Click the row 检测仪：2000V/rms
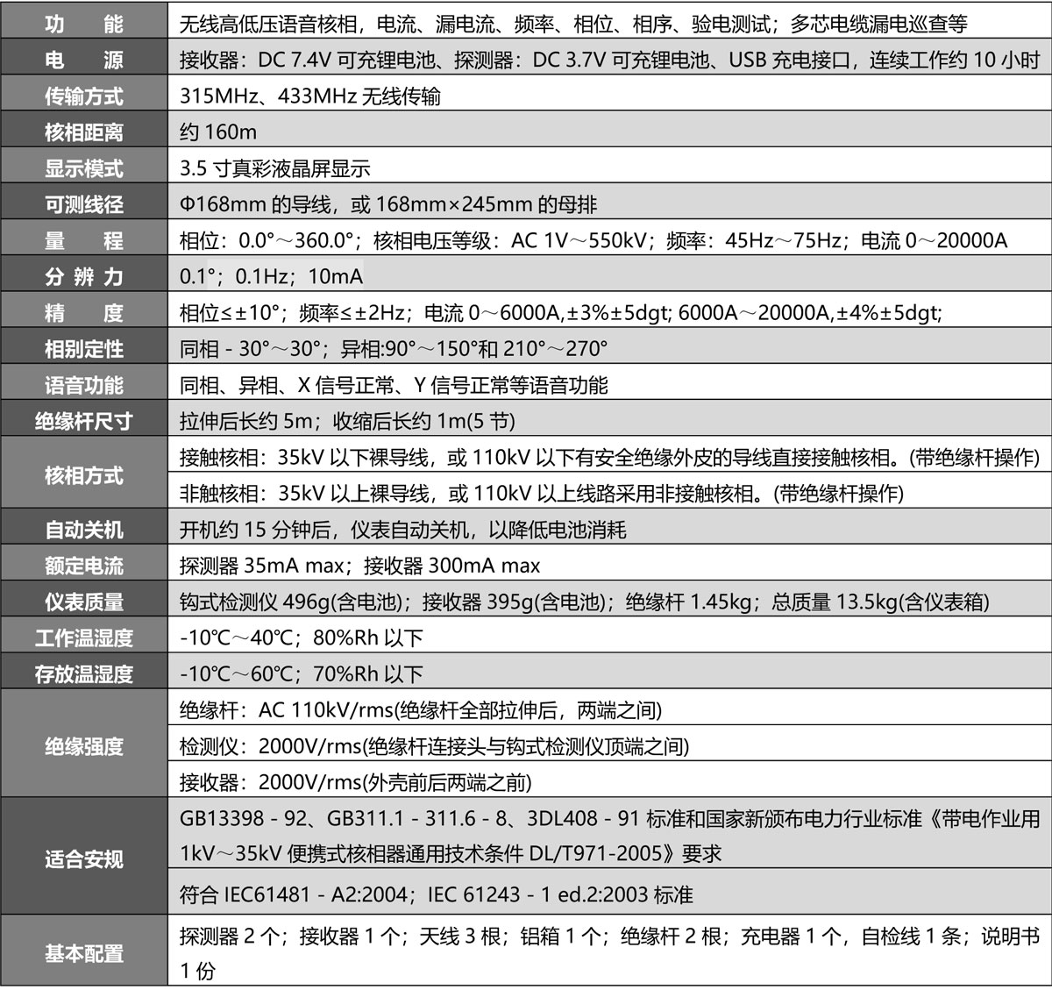 [434, 745]
